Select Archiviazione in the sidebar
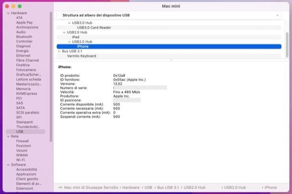292x194 pixels. (27, 27)
